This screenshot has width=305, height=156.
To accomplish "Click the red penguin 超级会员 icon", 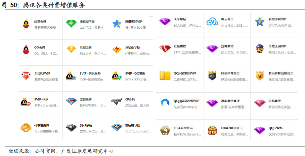I will 25,24.
